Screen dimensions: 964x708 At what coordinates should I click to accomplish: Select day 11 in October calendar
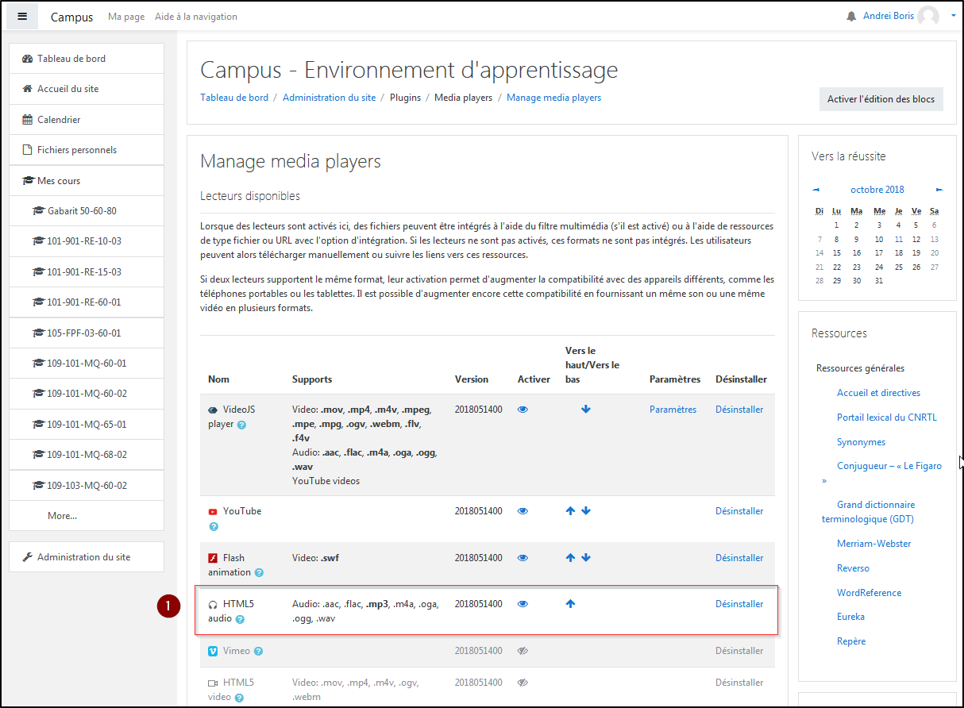click(x=898, y=239)
